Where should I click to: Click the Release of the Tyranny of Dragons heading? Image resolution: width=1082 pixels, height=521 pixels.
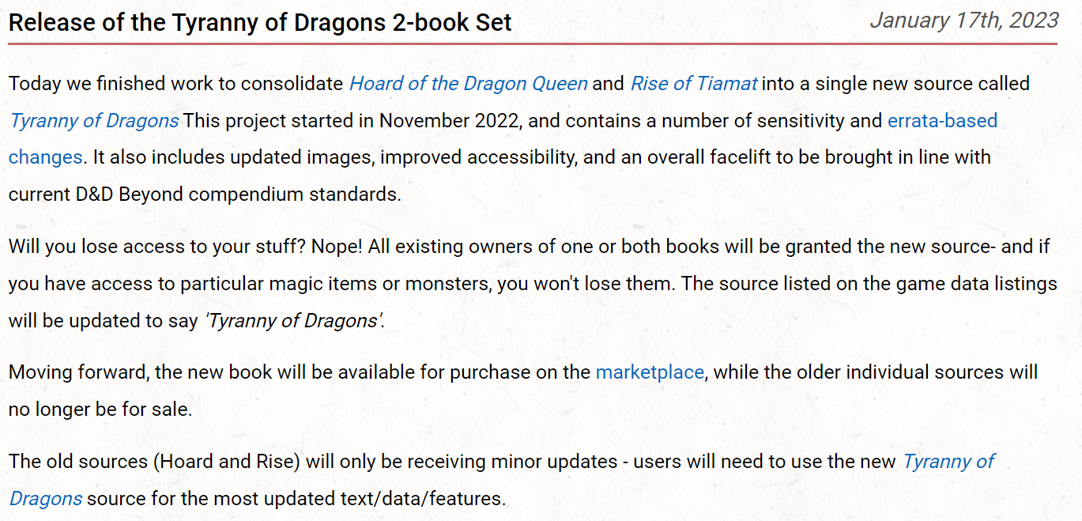pos(260,22)
